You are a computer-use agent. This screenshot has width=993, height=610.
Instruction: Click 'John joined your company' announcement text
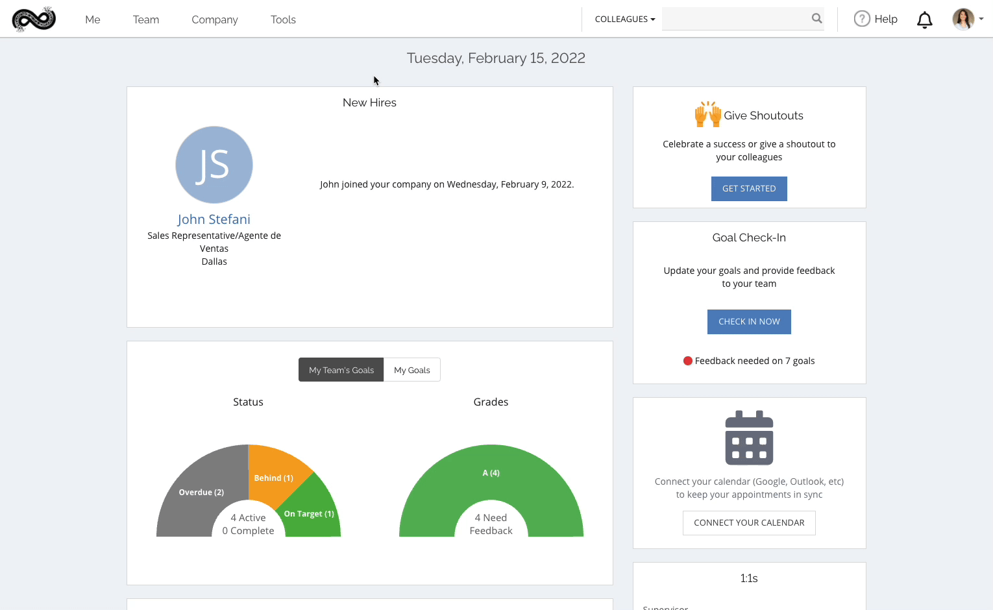(x=447, y=184)
